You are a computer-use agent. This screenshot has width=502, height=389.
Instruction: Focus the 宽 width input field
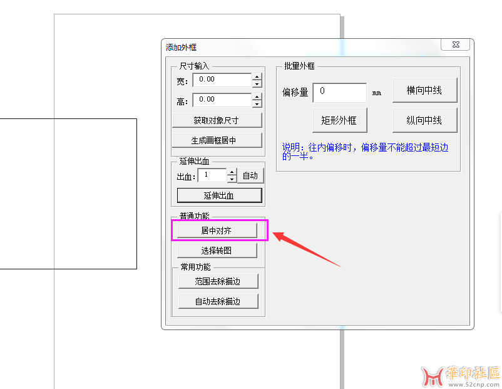(222, 80)
